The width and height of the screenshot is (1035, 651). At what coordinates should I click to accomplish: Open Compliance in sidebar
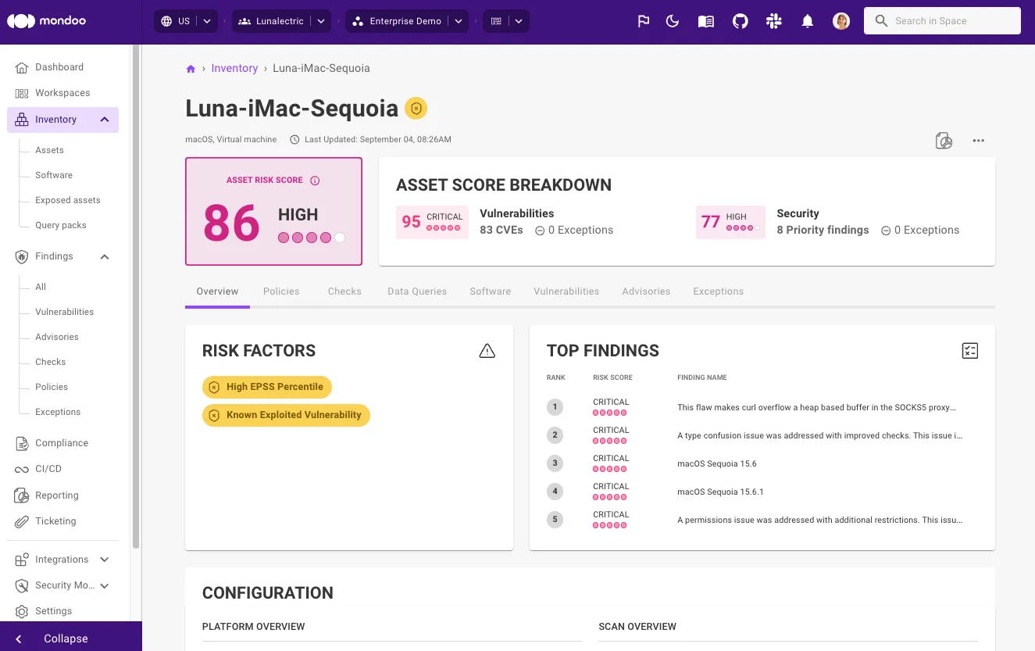click(x=62, y=443)
